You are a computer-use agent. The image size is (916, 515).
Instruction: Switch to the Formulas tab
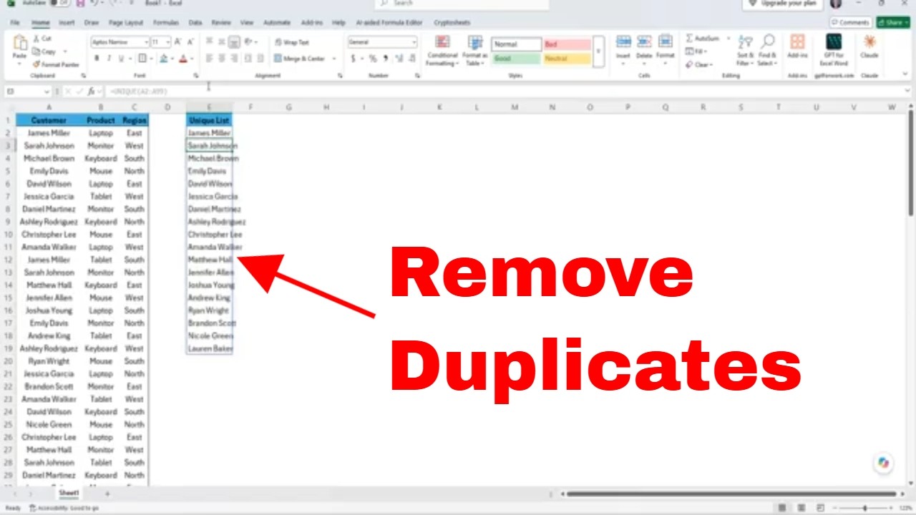coord(166,23)
